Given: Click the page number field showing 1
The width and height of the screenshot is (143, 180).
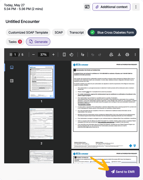Looking at the screenshot, I should (x=15, y=55).
